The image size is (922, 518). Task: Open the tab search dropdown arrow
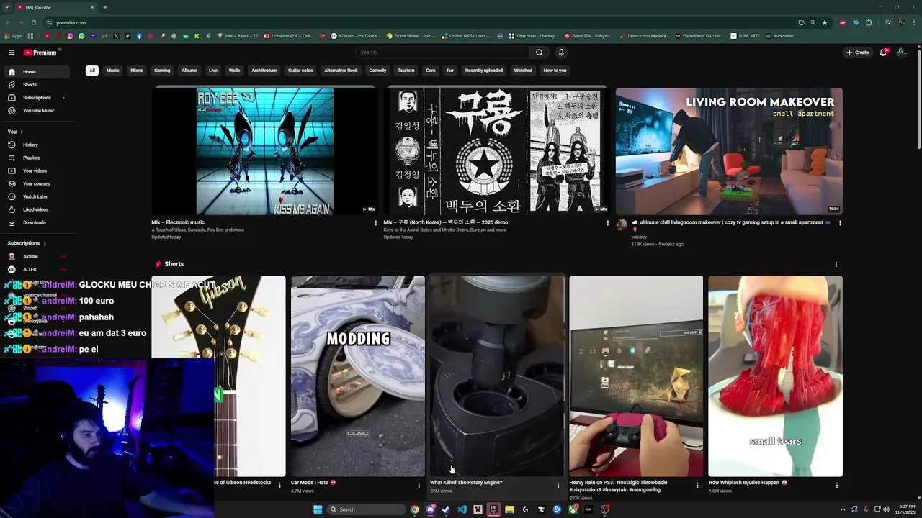(x=6, y=7)
